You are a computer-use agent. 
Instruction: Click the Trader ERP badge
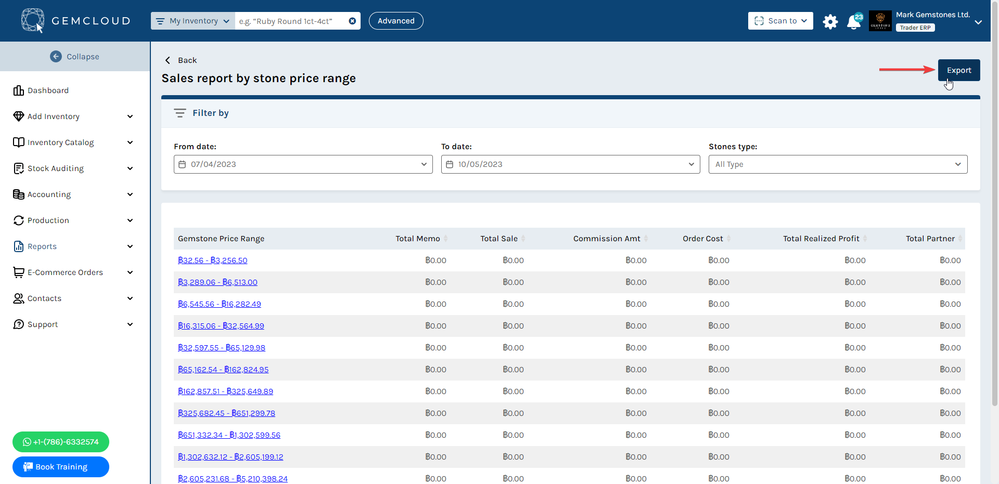click(915, 28)
